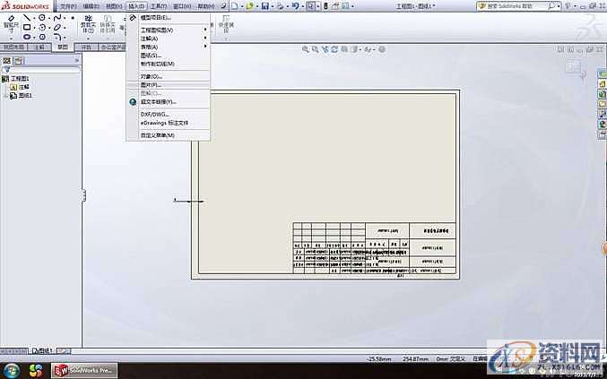Viewport: 607px width, 379px height.
Task: Choose 模型项目(E)... from the Insert menu
Action: [x=169, y=18]
